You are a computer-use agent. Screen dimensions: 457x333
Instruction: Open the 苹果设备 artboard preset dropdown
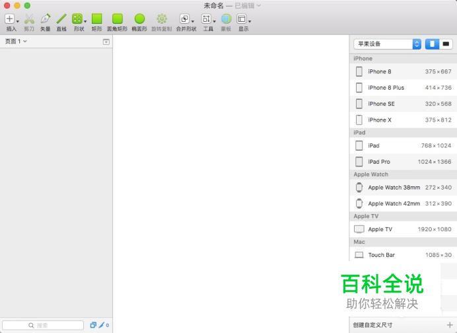388,44
